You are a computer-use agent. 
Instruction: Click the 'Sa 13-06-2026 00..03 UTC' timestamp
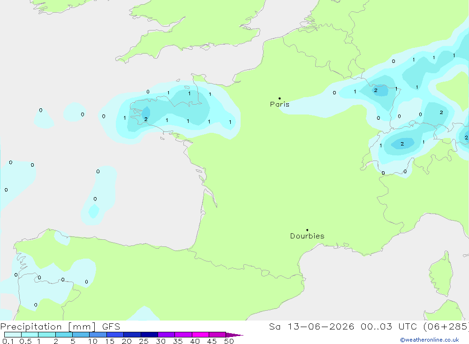tap(343, 326)
